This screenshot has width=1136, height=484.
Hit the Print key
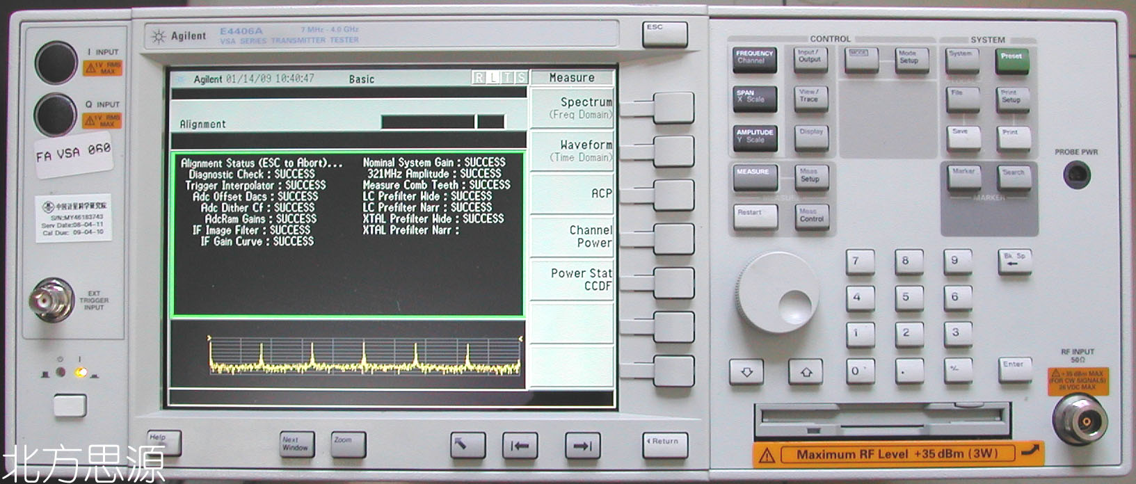(x=1012, y=138)
